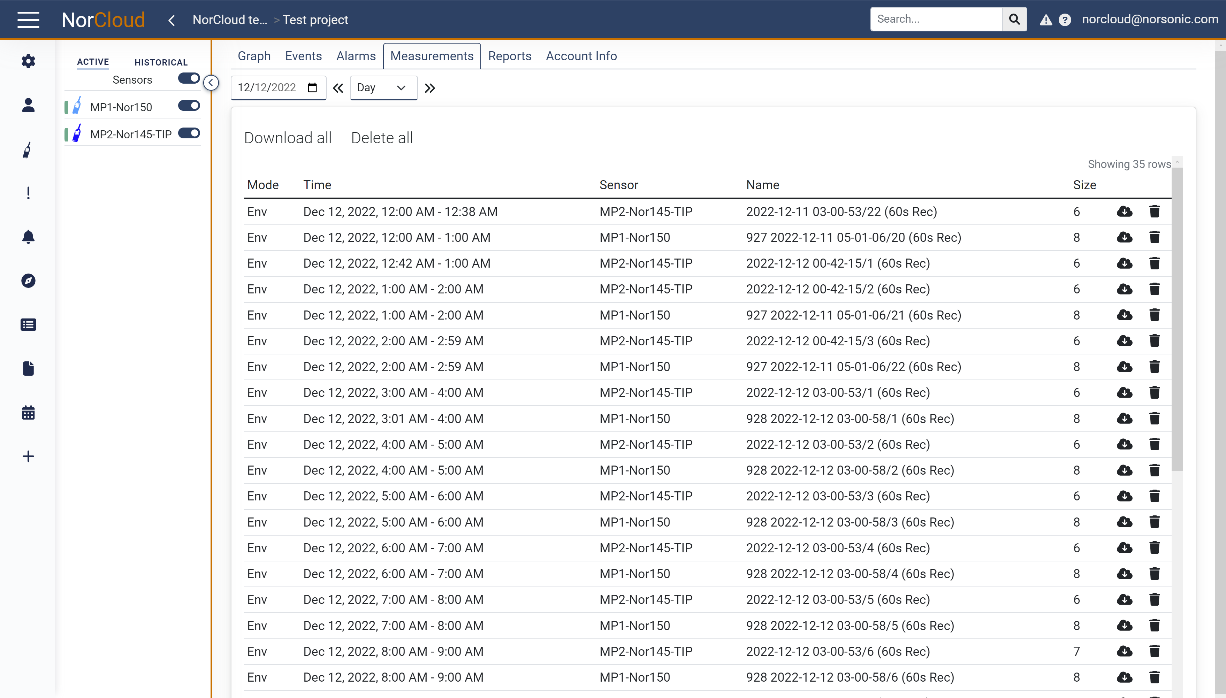Collapse the sensor panel with the chevron
The width and height of the screenshot is (1226, 698).
211,83
